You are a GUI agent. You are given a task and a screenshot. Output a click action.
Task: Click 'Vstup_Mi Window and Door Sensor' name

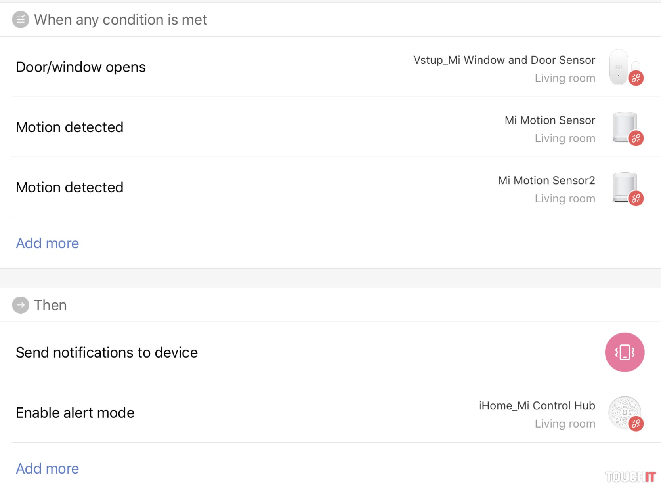pyautogui.click(x=504, y=60)
